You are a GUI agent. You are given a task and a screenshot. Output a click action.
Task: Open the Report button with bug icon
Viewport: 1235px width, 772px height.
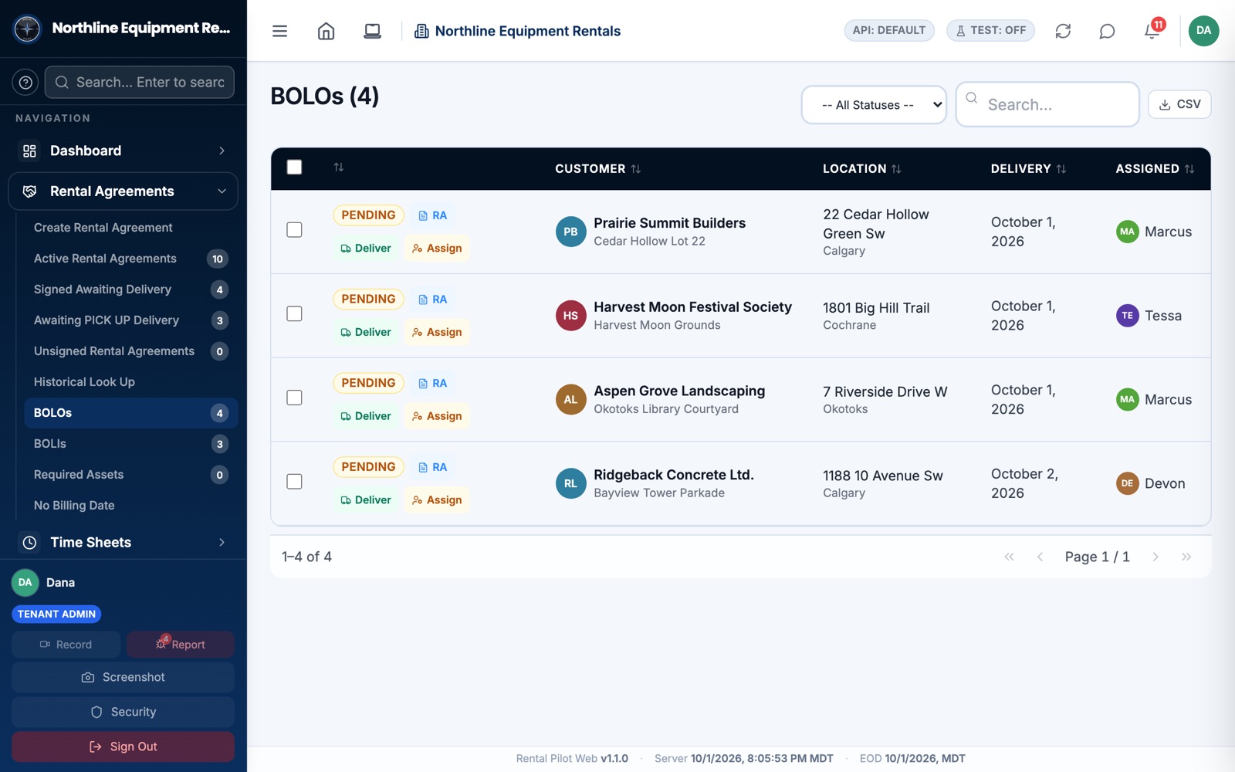pyautogui.click(x=181, y=645)
